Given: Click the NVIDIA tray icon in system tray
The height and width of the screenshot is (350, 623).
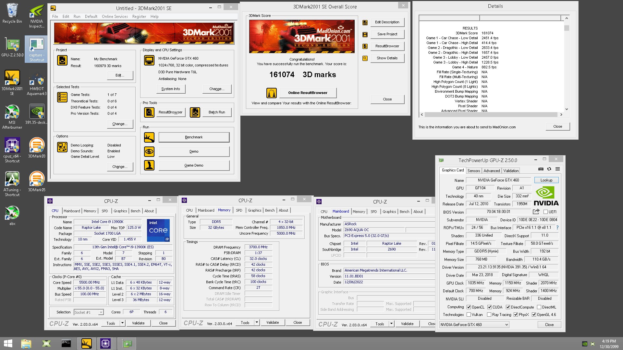Looking at the screenshot, I should [584, 344].
